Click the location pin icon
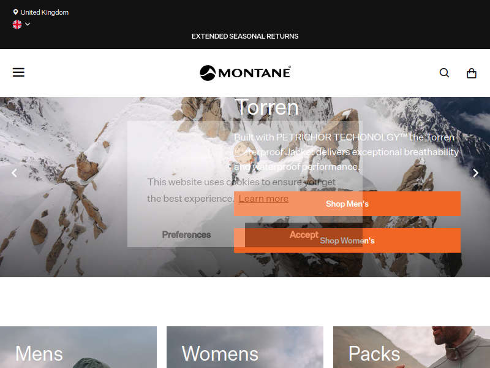 (15, 12)
